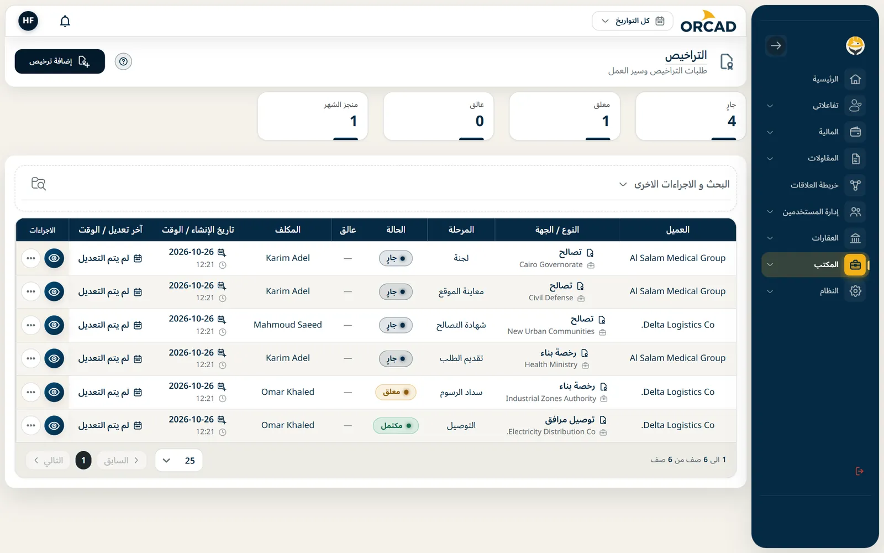View the New Urban Communities license via eye button
This screenshot has height=553, width=884.
pyautogui.click(x=54, y=325)
